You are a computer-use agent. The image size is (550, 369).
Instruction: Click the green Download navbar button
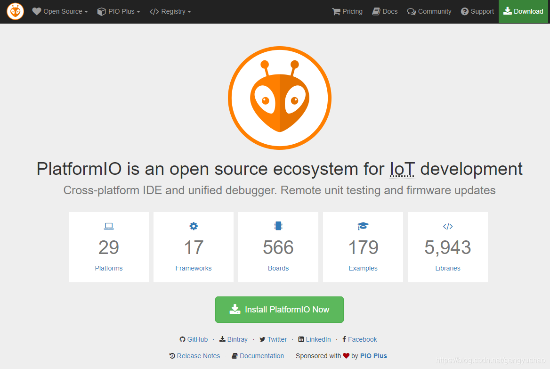point(523,12)
